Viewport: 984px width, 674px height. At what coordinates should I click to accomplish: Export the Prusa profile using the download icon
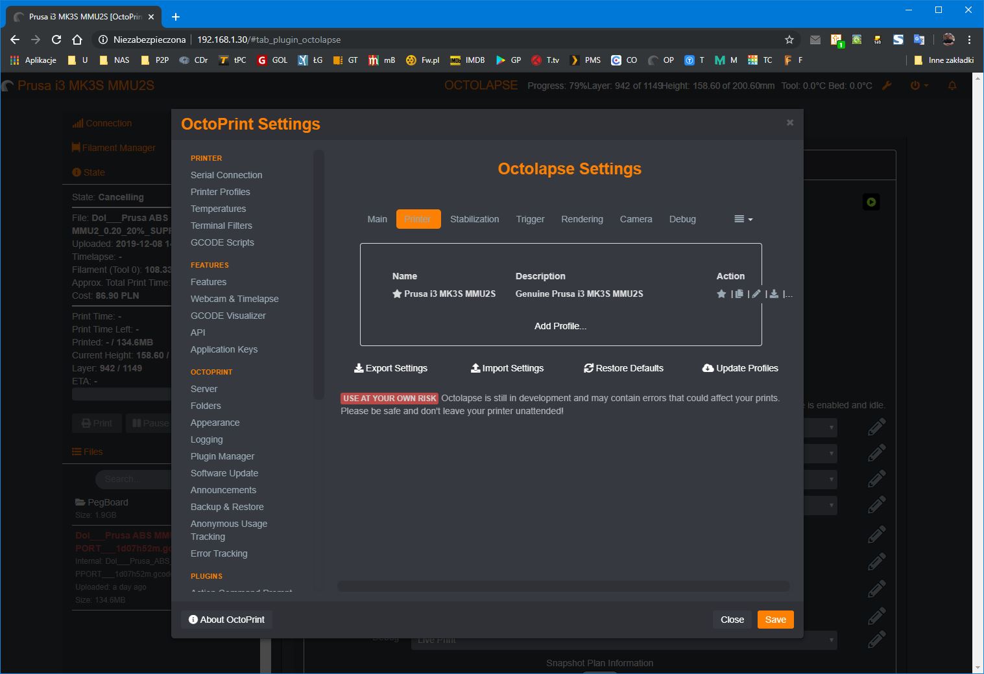pyautogui.click(x=774, y=294)
